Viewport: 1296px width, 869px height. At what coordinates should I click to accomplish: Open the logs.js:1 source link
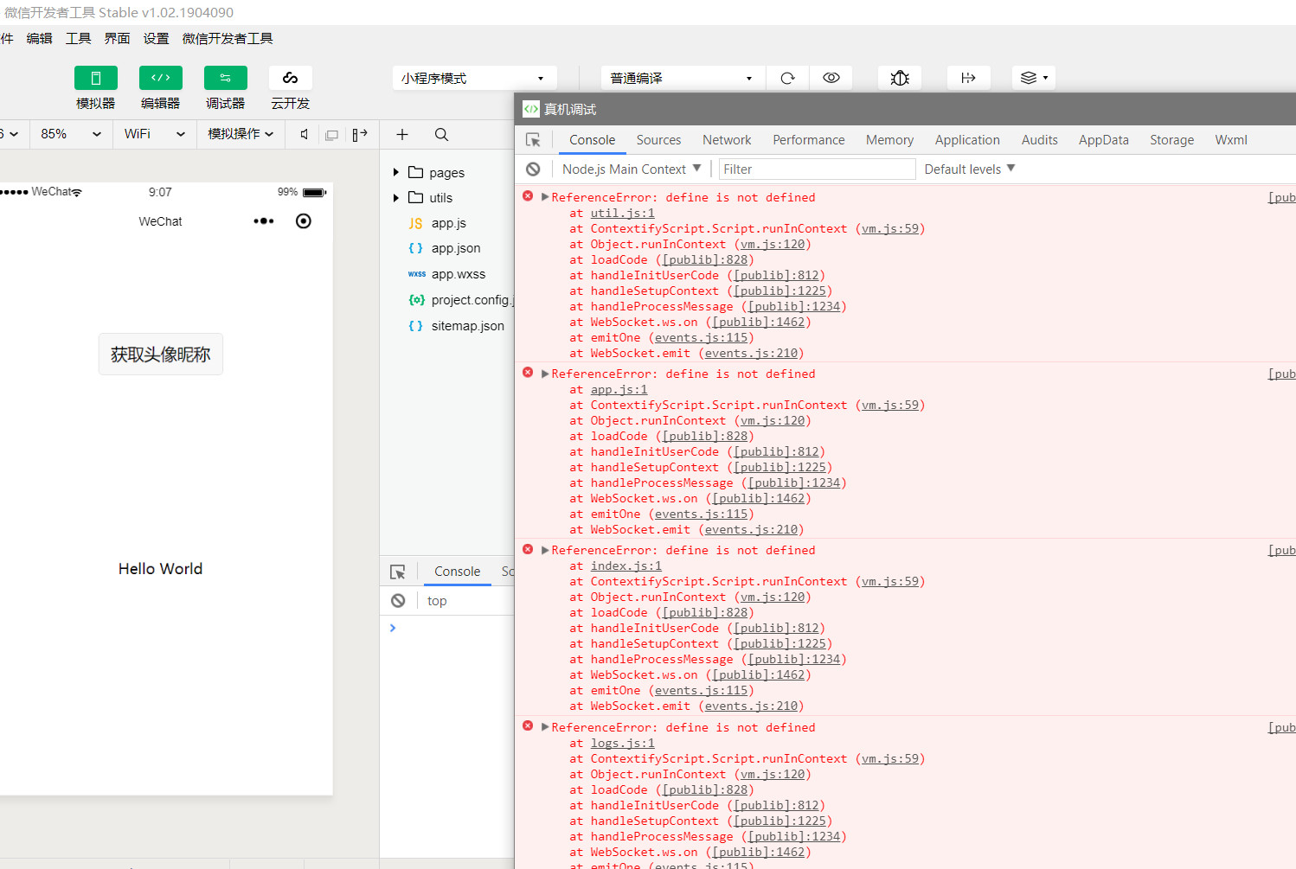(622, 744)
